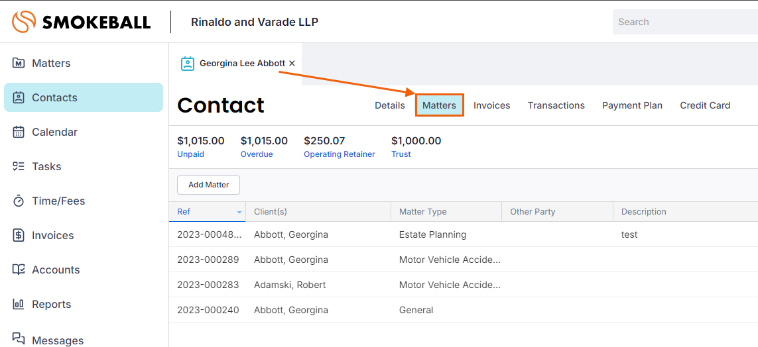Select the Payment Plan tab

tap(632, 105)
